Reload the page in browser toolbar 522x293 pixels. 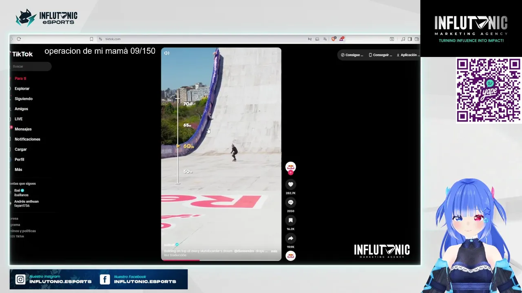tap(19, 39)
